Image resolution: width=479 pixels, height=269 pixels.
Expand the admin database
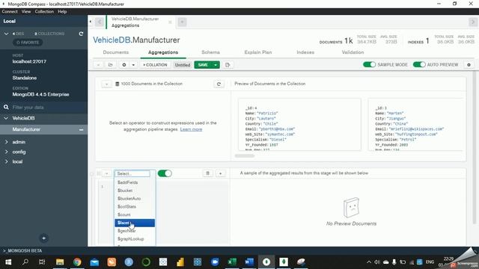(6, 142)
